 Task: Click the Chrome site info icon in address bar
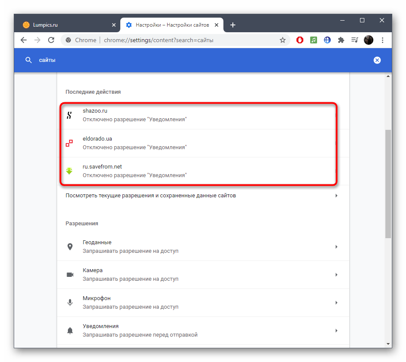pyautogui.click(x=68, y=40)
